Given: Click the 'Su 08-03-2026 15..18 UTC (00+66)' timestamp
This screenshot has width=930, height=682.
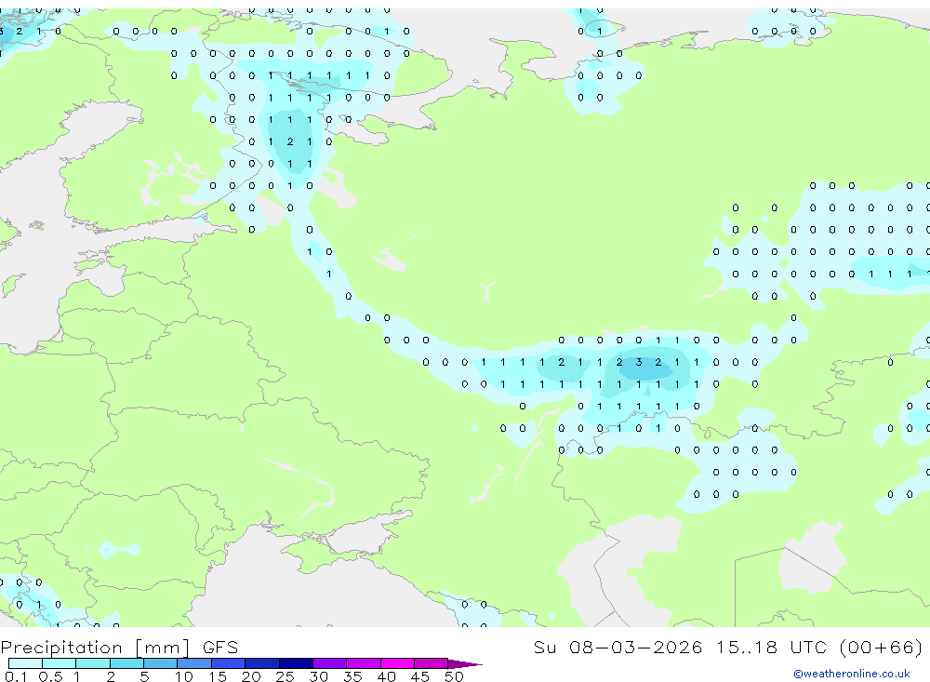Looking at the screenshot, I should [x=728, y=647].
